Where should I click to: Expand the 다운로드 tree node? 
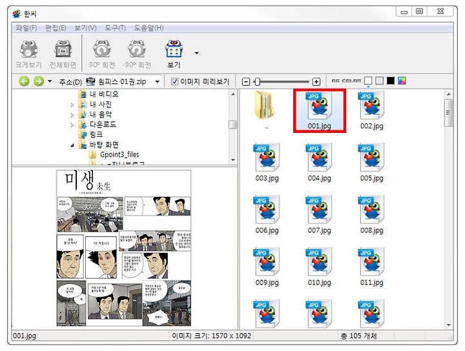[x=72, y=125]
